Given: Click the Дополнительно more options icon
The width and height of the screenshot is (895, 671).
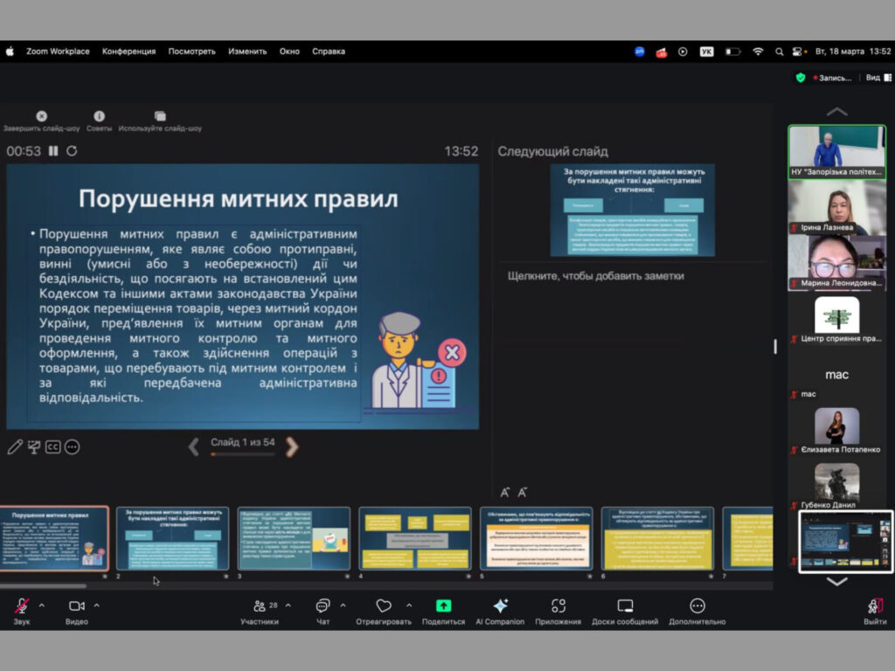Looking at the screenshot, I should [x=697, y=605].
